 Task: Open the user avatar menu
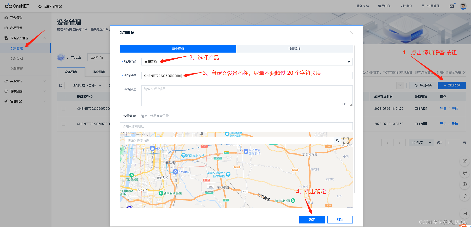[463, 6]
